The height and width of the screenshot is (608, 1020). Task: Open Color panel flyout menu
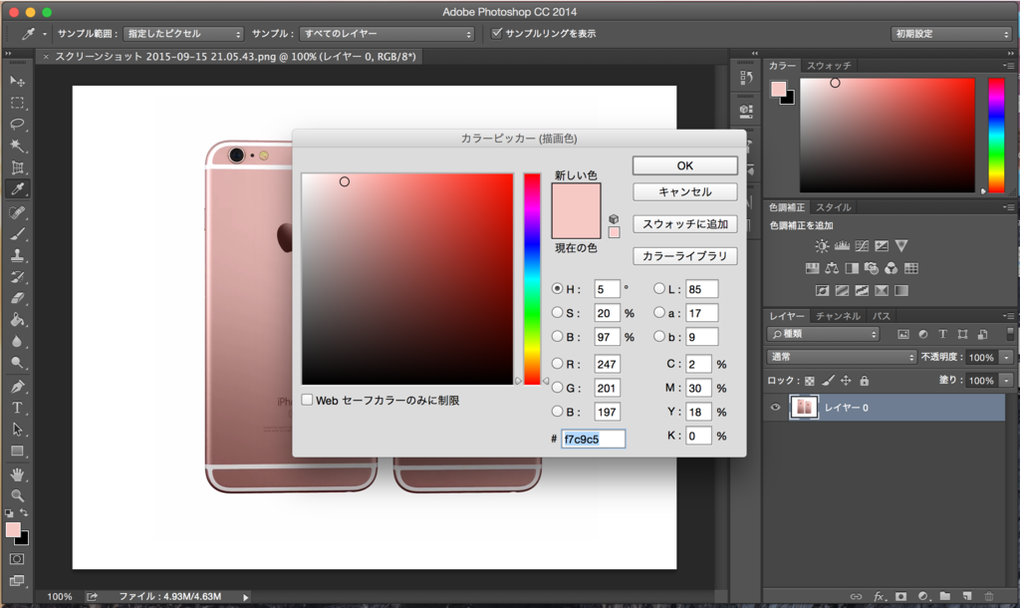[1008, 66]
